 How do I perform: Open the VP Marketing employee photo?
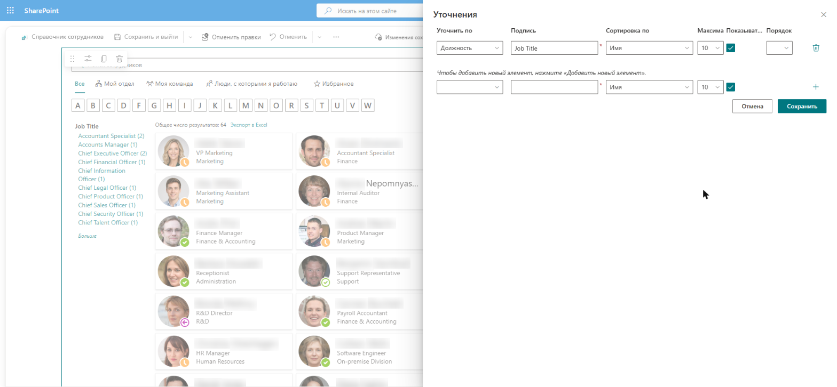pos(173,151)
